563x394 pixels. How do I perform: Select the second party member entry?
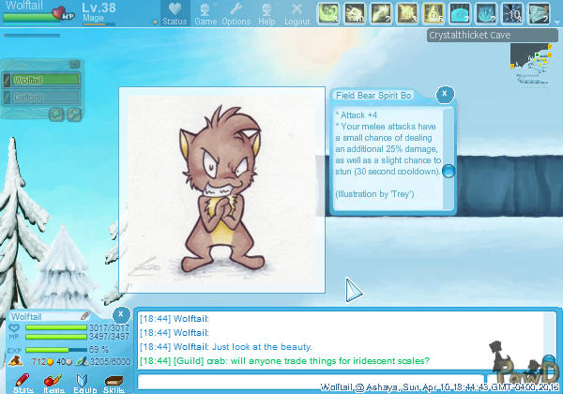click(x=42, y=96)
